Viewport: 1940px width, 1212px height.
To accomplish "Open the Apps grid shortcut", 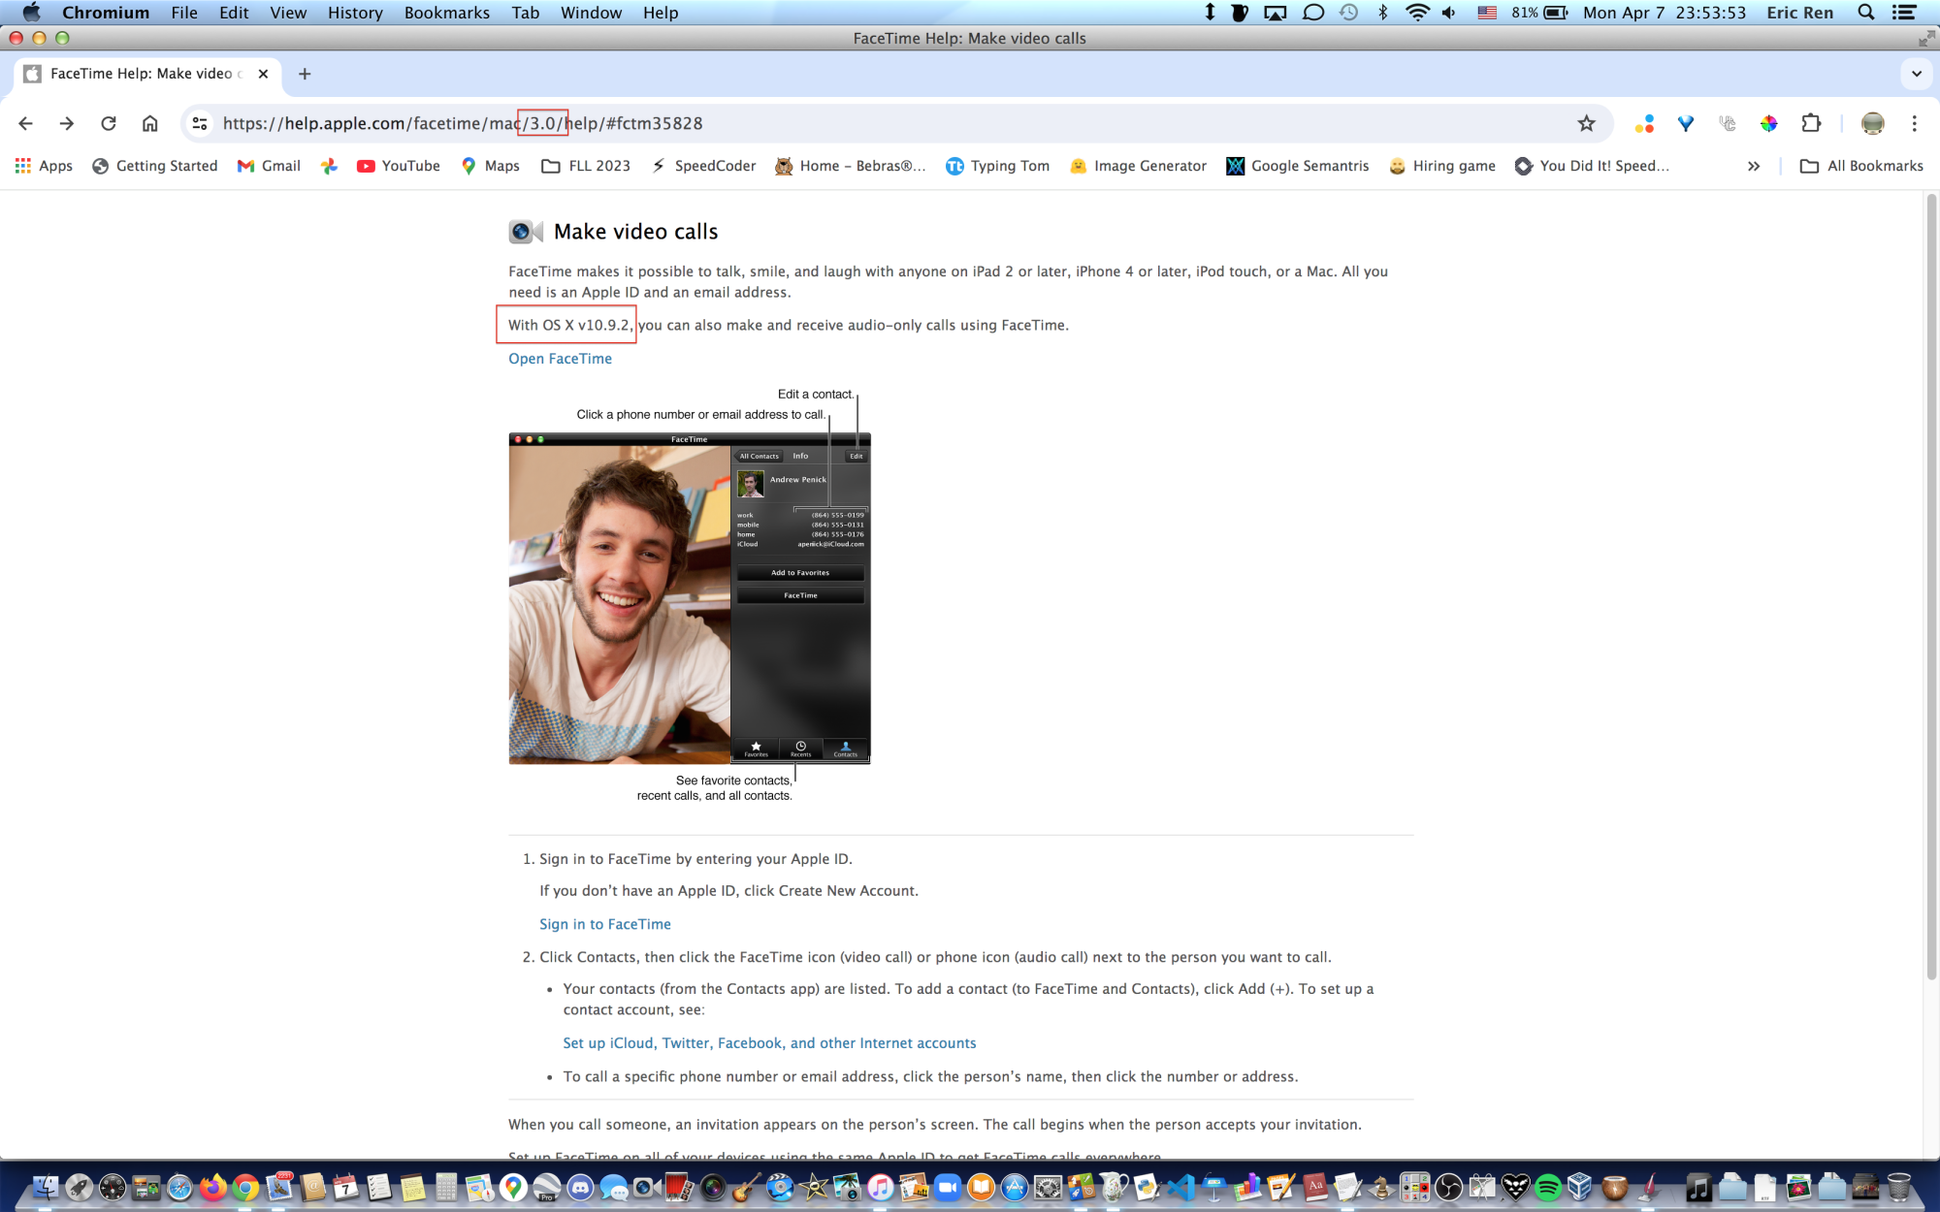I will [x=44, y=166].
